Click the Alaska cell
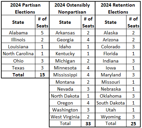142x128 pixels. pos(111,33)
